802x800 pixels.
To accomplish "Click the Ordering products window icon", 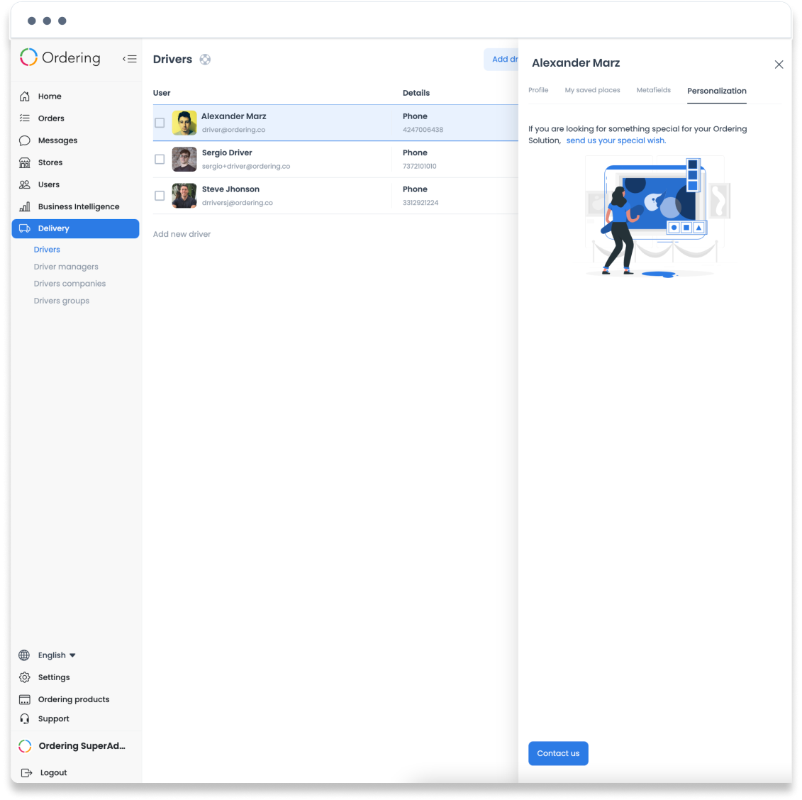I will (24, 699).
